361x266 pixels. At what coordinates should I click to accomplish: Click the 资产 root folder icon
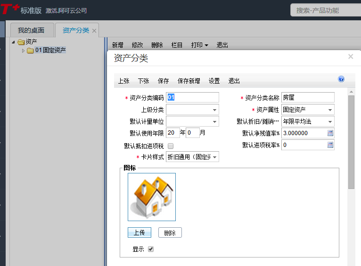21,42
